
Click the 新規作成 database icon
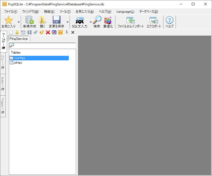(29, 20)
